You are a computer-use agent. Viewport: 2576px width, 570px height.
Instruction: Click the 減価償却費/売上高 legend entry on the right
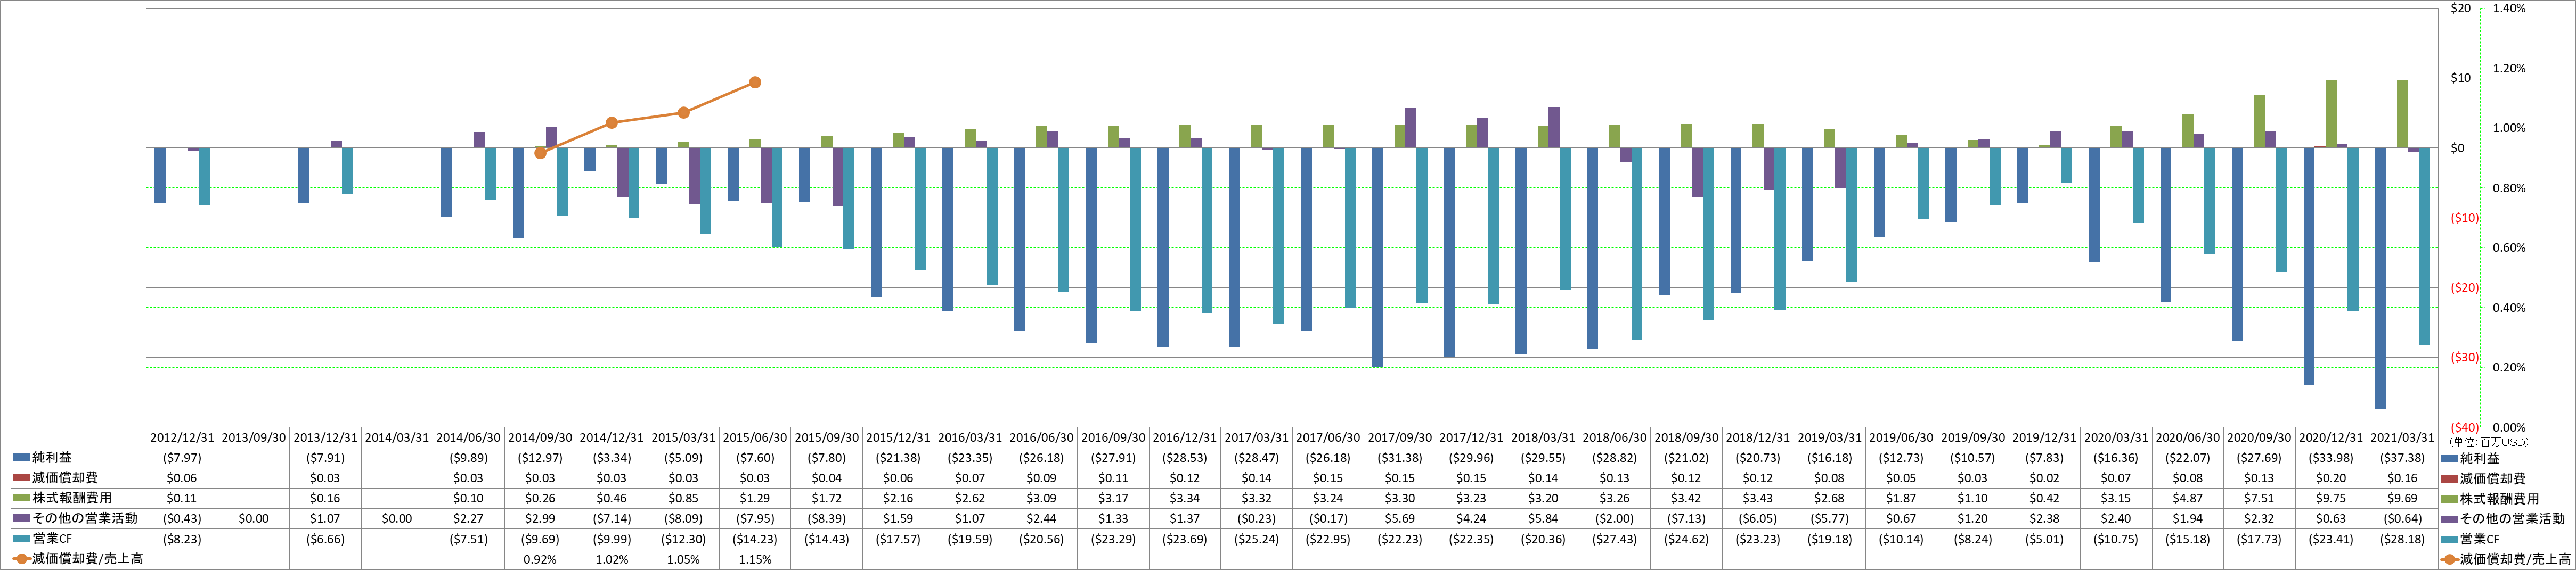click(x=2506, y=559)
